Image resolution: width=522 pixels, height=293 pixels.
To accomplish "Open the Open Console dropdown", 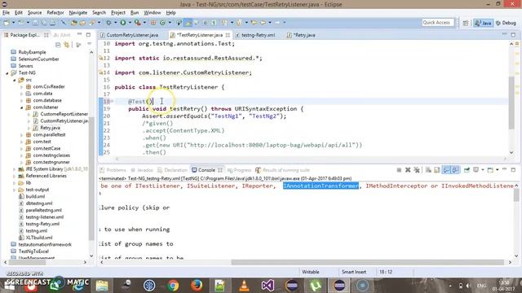I will click(497, 170).
